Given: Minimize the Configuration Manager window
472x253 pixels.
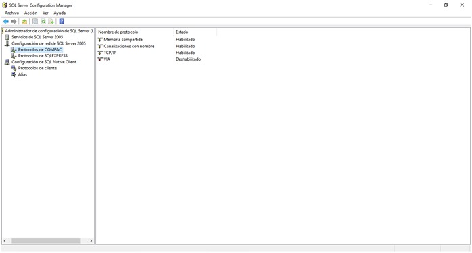Looking at the screenshot, I should tap(431, 5).
